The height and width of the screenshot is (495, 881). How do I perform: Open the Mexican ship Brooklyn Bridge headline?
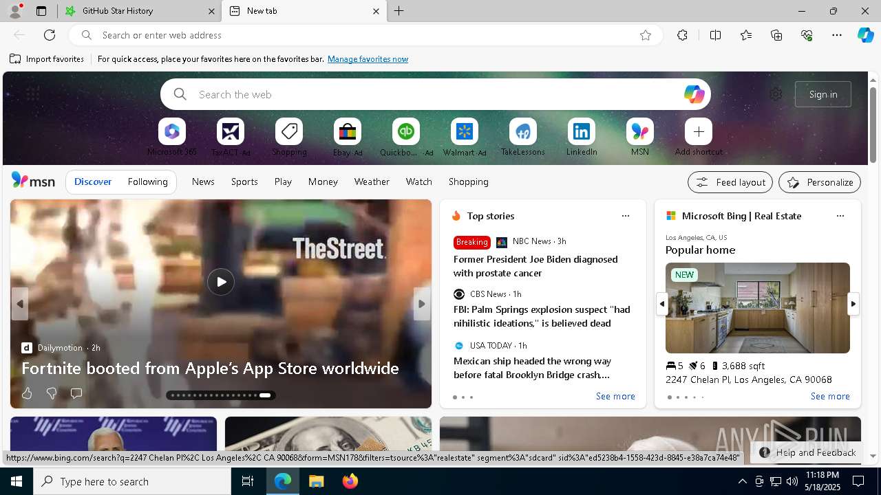532,368
